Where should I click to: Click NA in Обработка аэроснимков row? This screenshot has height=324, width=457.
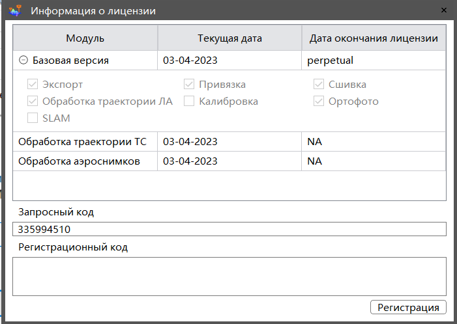click(x=374, y=161)
